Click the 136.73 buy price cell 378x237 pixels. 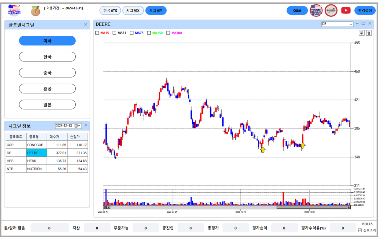coord(57,161)
